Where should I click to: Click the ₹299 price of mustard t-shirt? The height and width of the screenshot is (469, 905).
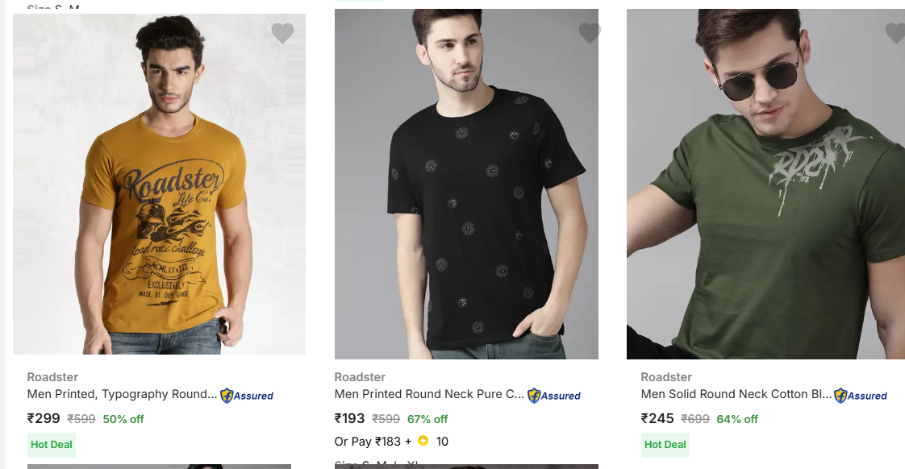tap(44, 418)
